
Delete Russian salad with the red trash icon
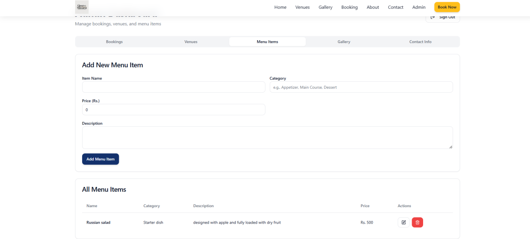coord(417,222)
